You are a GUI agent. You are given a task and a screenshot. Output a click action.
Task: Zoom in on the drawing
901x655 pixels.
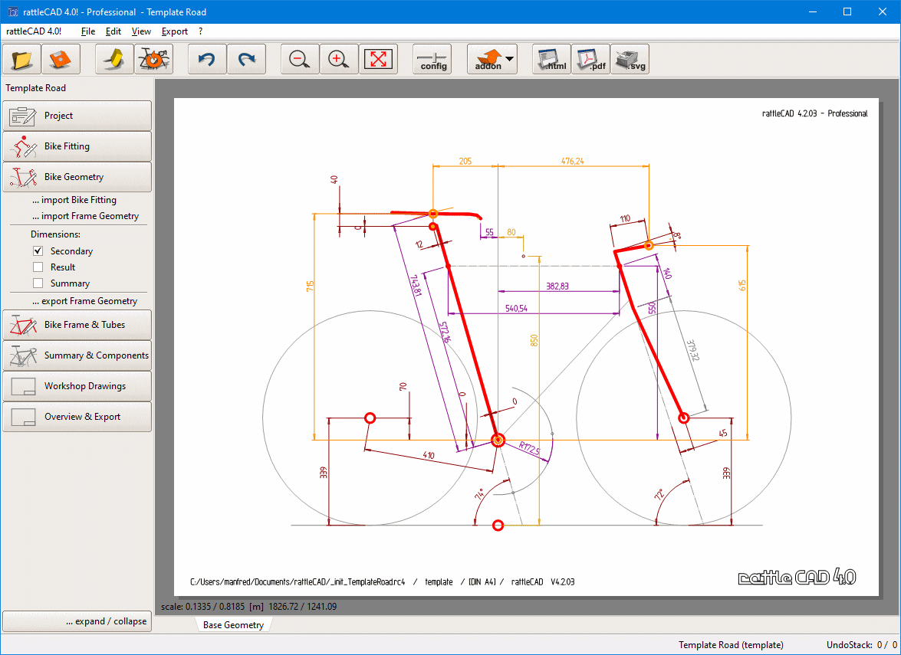tap(339, 58)
